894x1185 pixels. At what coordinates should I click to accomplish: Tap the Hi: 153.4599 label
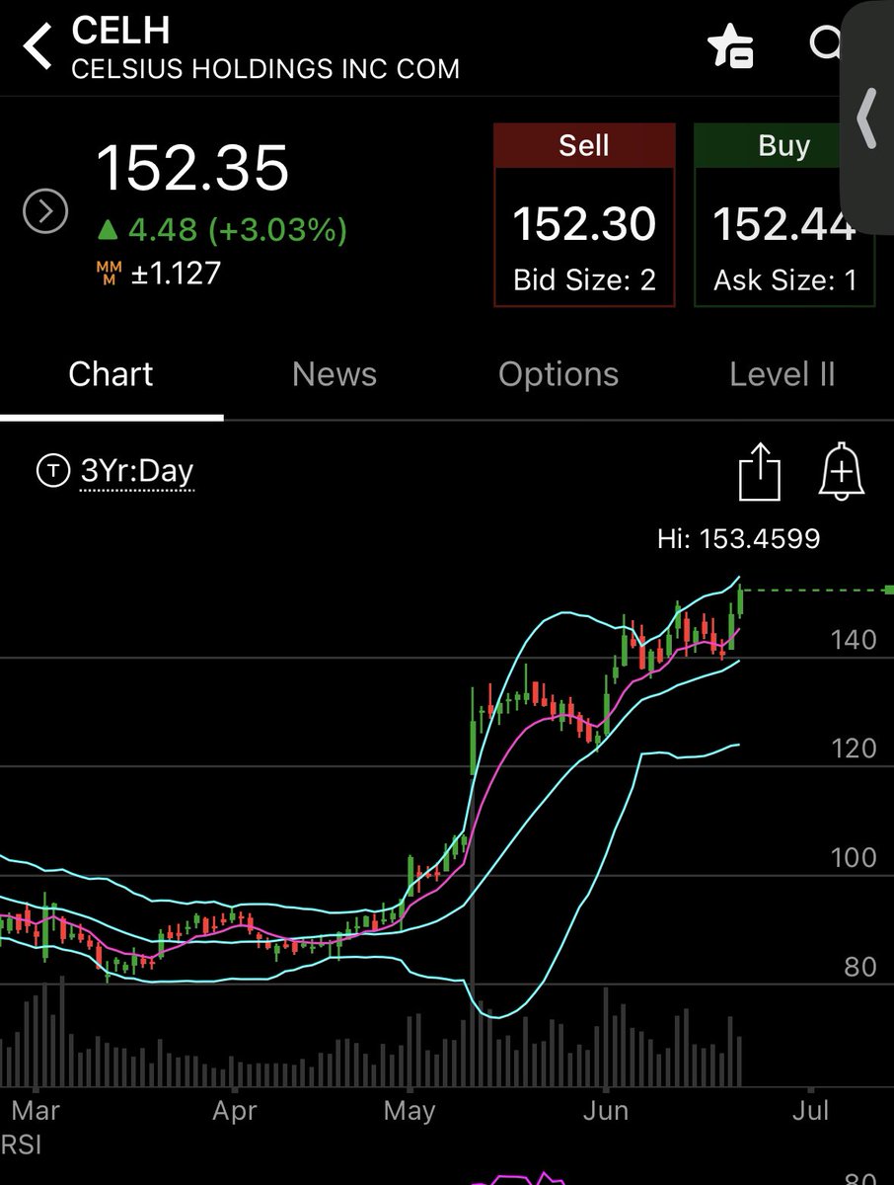[x=739, y=538]
